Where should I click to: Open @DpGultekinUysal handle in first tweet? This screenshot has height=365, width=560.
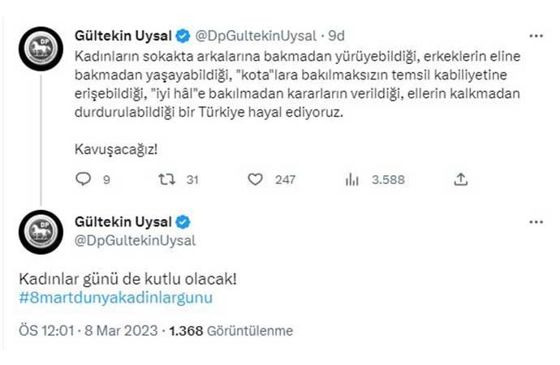(256, 36)
